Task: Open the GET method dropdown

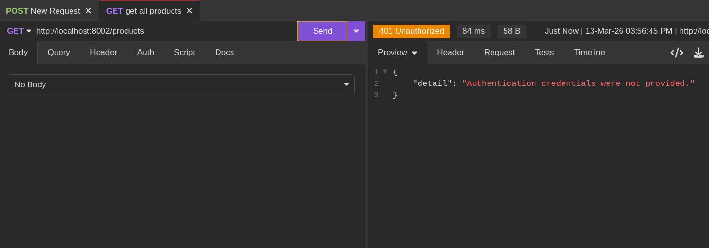Action: (x=19, y=31)
